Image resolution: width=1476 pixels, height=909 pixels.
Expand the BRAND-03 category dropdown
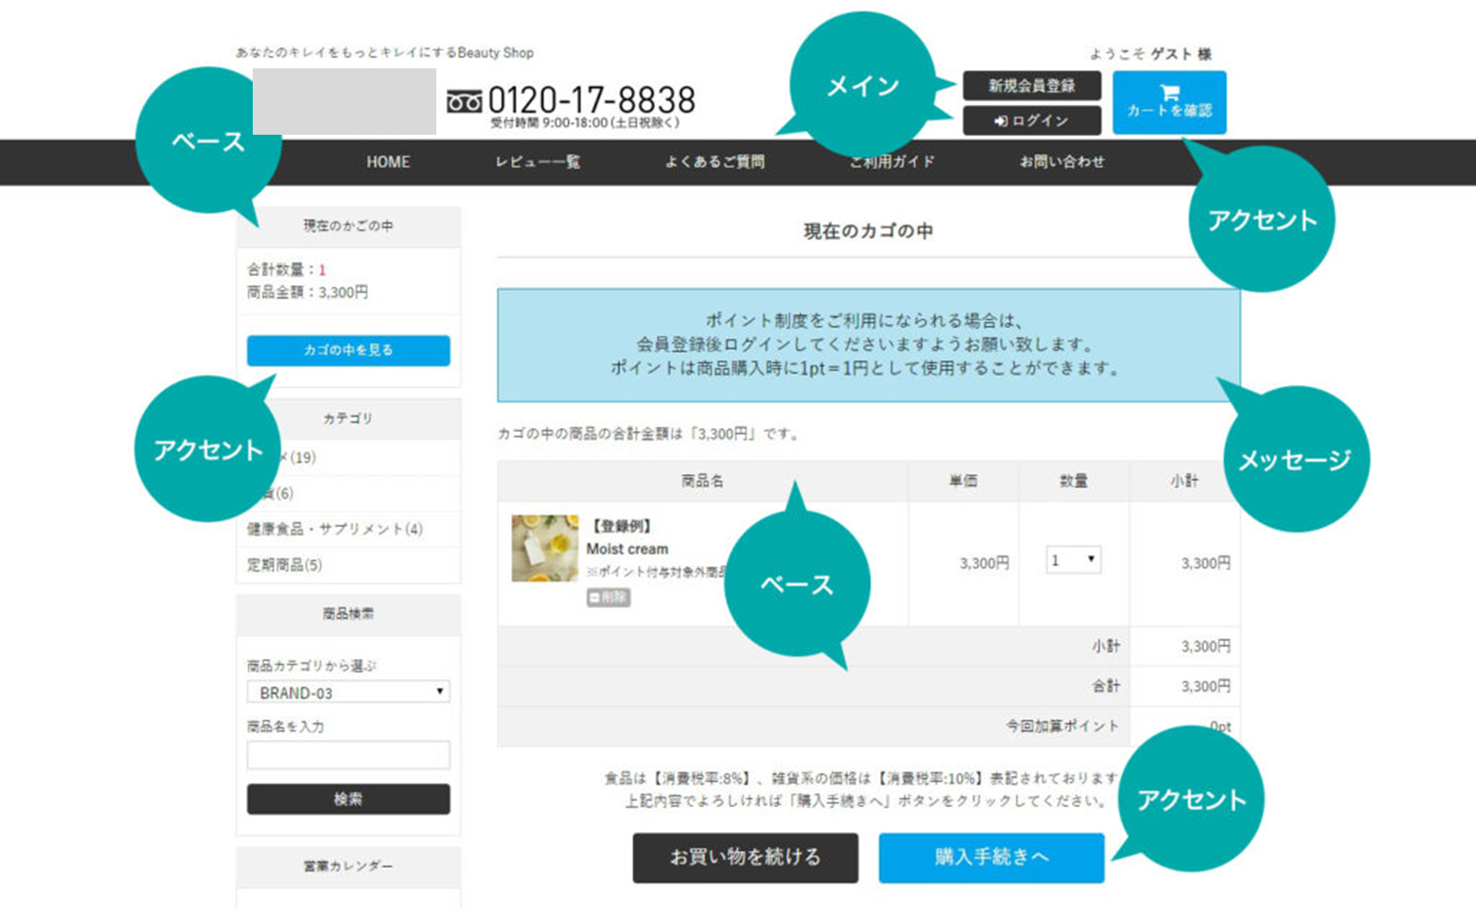(348, 692)
